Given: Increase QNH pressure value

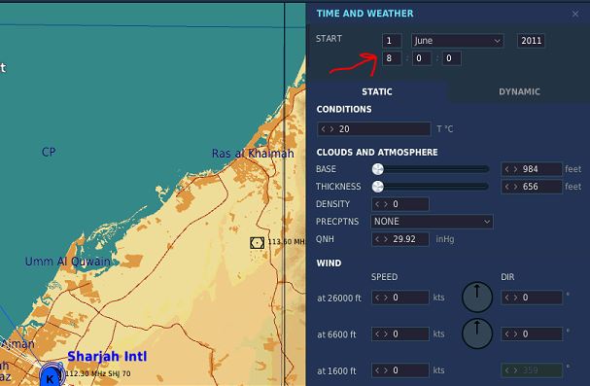Looking at the screenshot, I should (x=386, y=239).
